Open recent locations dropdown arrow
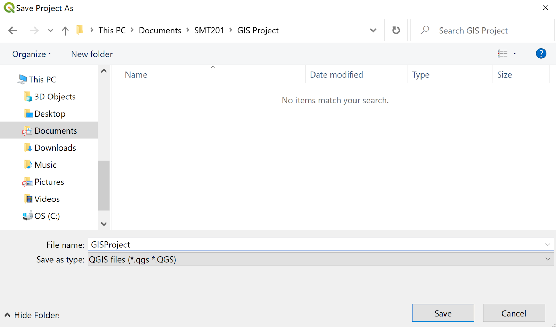Screen dimensions: 556x327 (51, 31)
